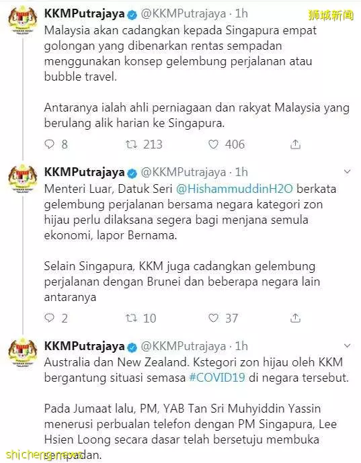Image resolution: width=361 pixels, height=463 pixels.
Task: Open the #COVID19 hashtag
Action: click(217, 378)
